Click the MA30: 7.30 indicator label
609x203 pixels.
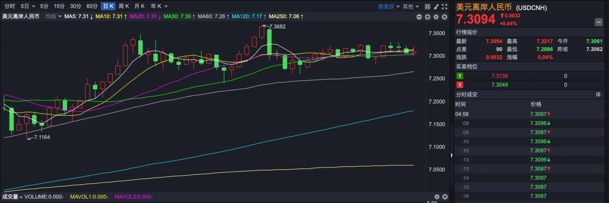pyautogui.click(x=179, y=17)
